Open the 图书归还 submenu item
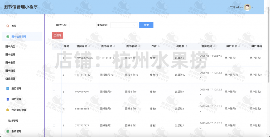The image size is (270, 137). pos(10,71)
